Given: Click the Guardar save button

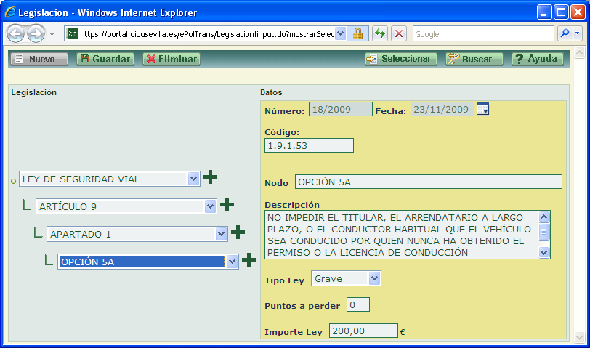Looking at the screenshot, I should pos(105,59).
